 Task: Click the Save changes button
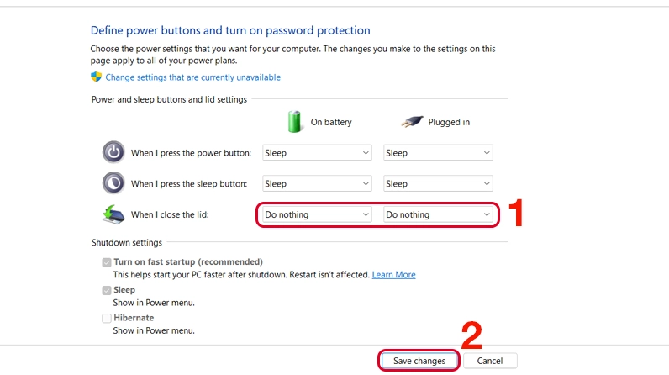(x=419, y=361)
